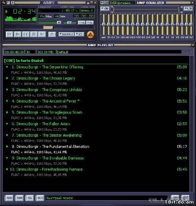196x206 pixels.
Task: Click the volume slider handle
Action: click(59, 22)
